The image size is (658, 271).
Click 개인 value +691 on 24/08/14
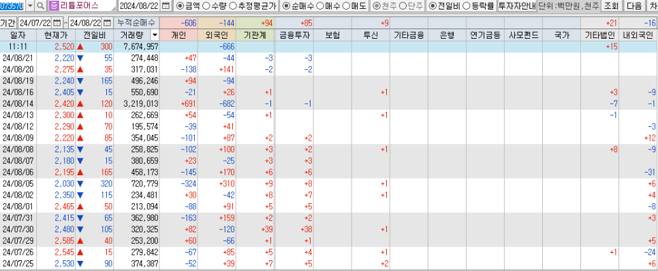pos(178,104)
